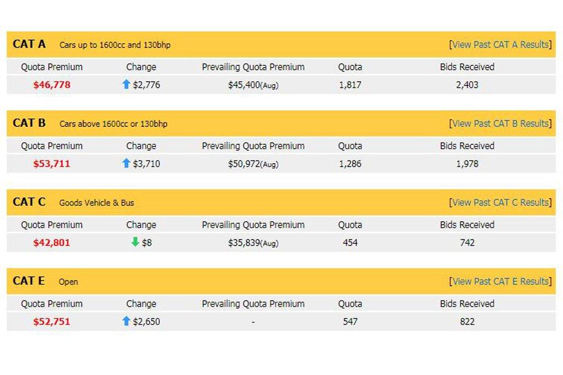Screen dimensions: 563x375
Task: Click the blue up arrow in CAT A
Action: pos(126,85)
